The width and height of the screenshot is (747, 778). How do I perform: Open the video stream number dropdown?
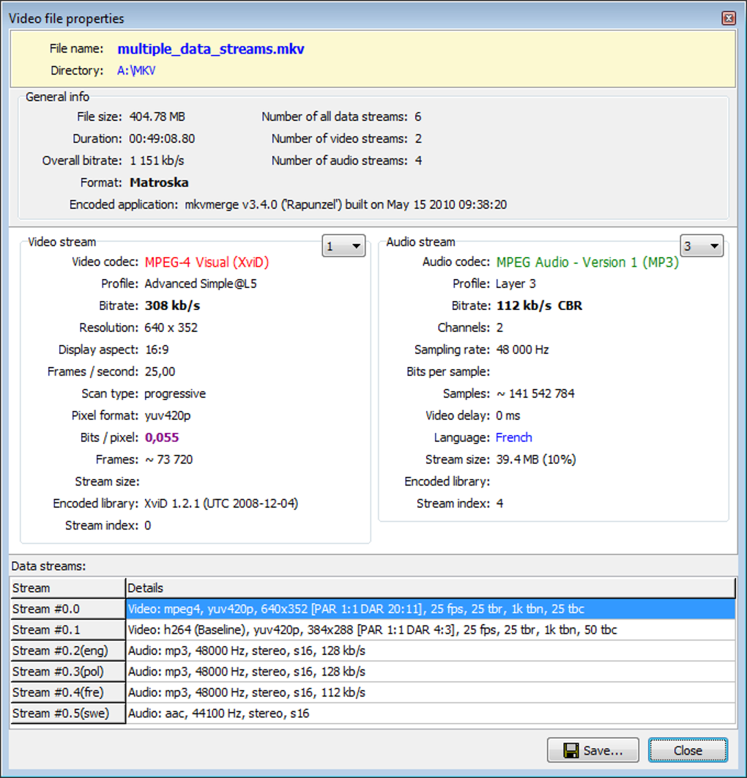(343, 245)
